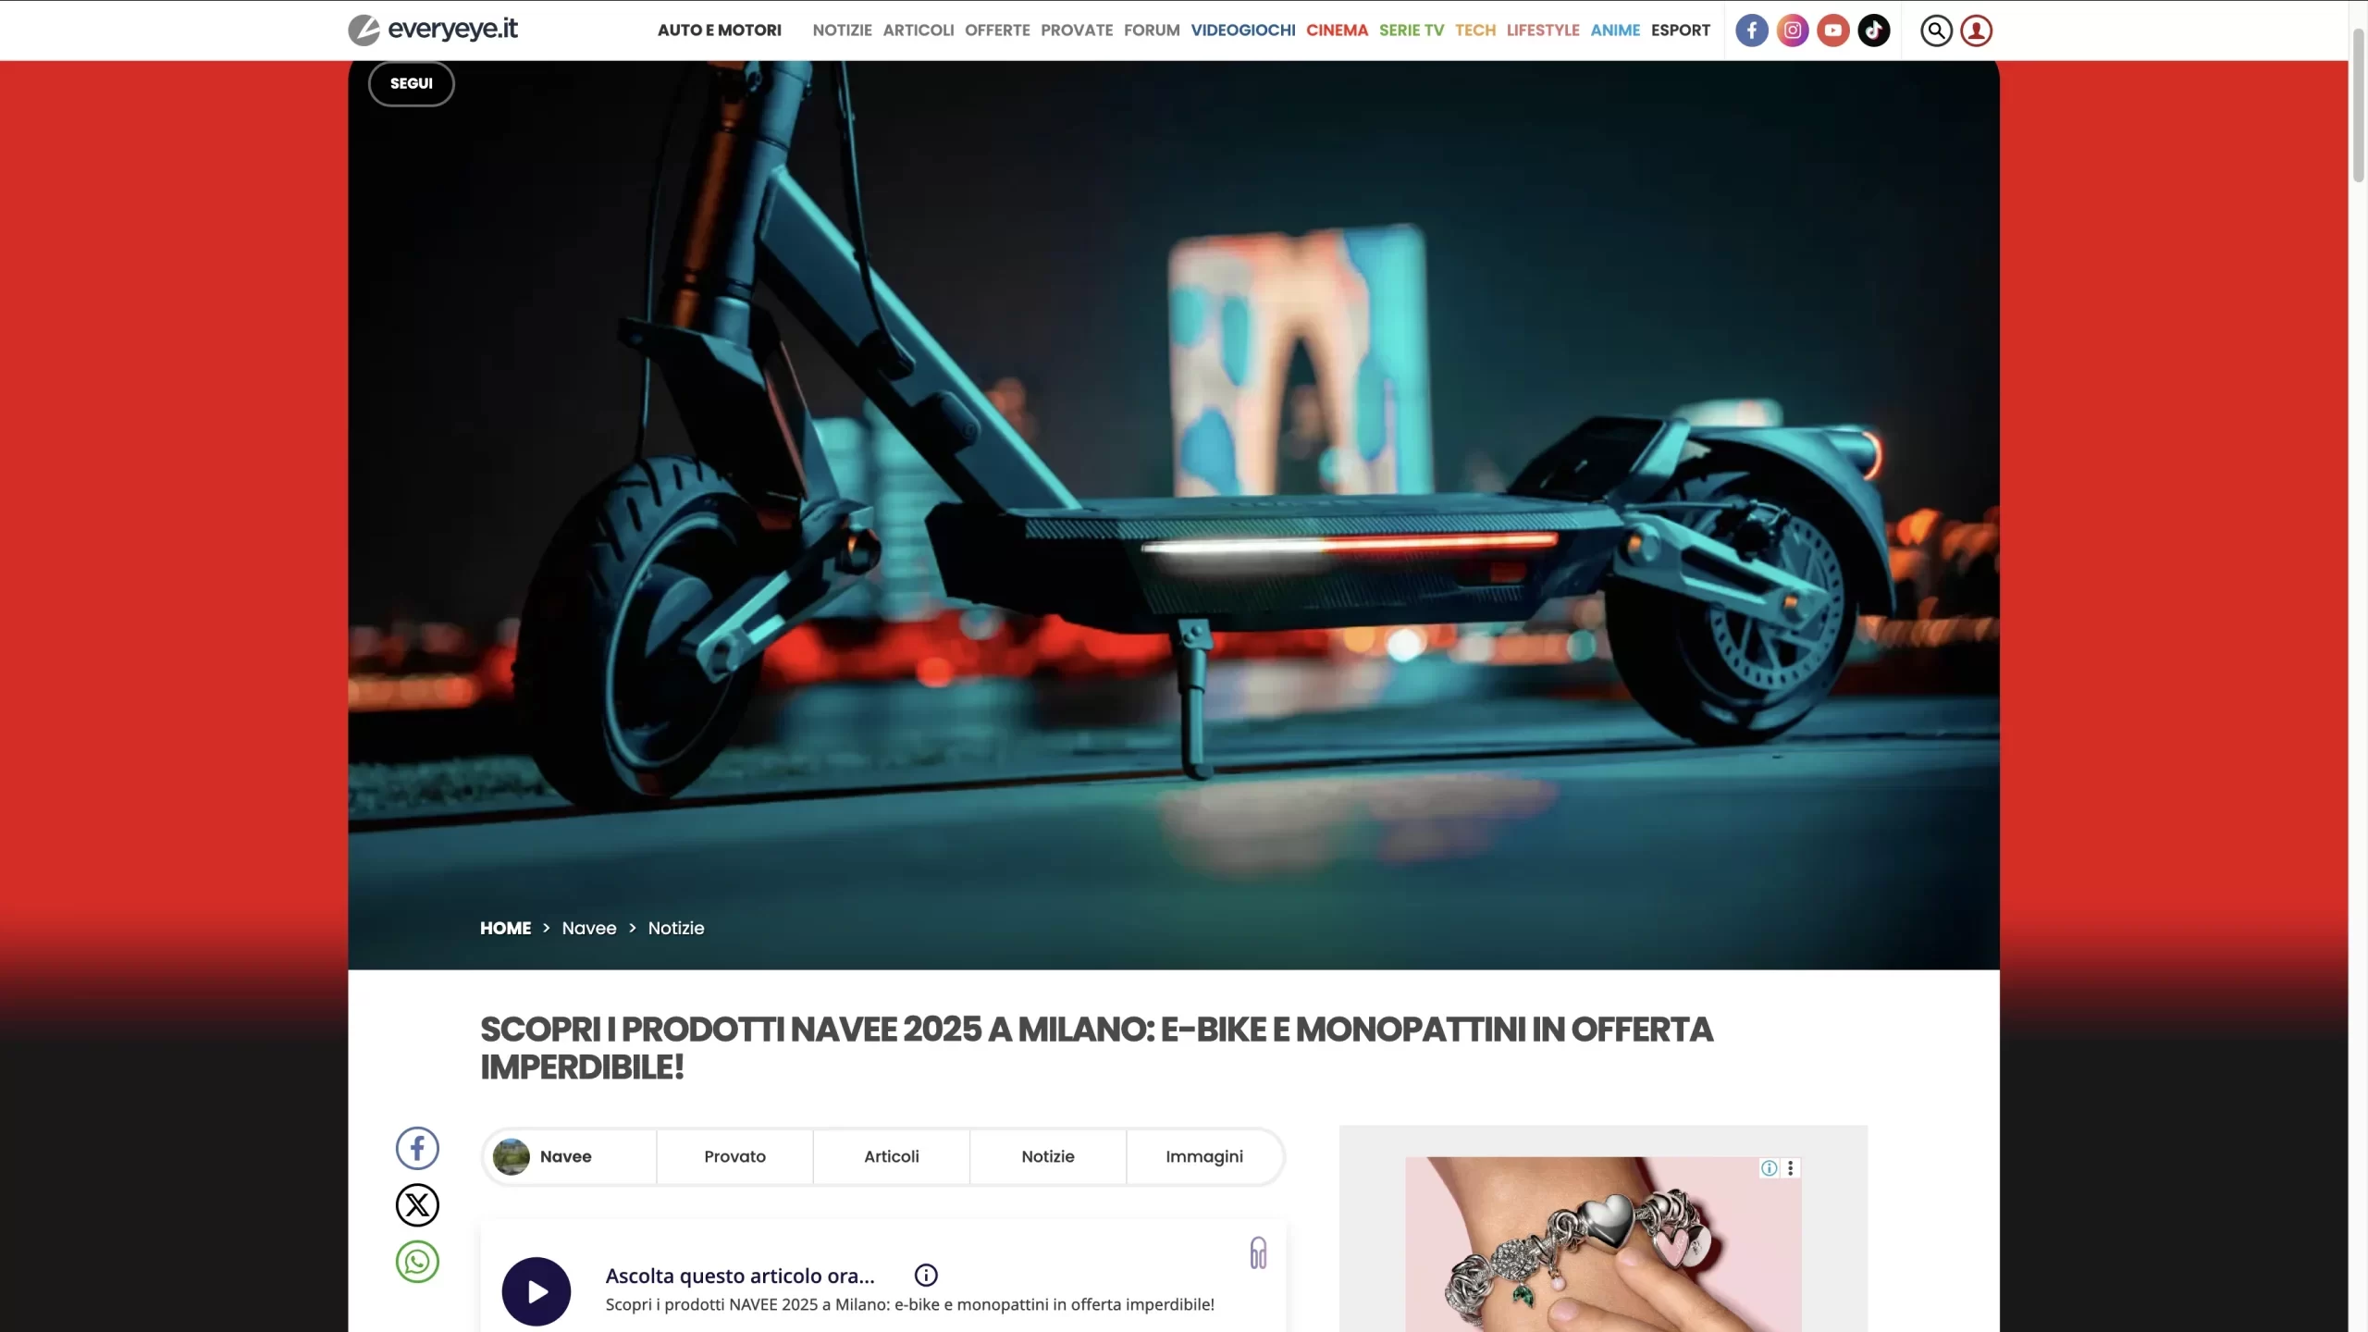Open the ad info icon on bracelet ad

[1769, 1168]
